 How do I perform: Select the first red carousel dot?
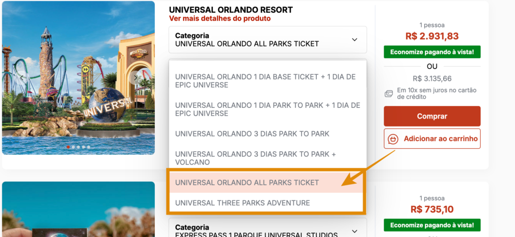68,147
